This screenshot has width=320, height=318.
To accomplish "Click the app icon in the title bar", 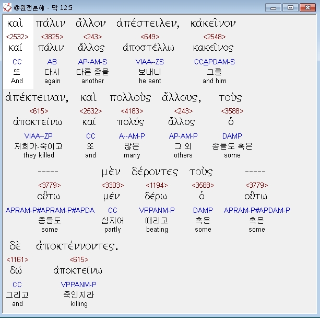I will tap(7, 7).
